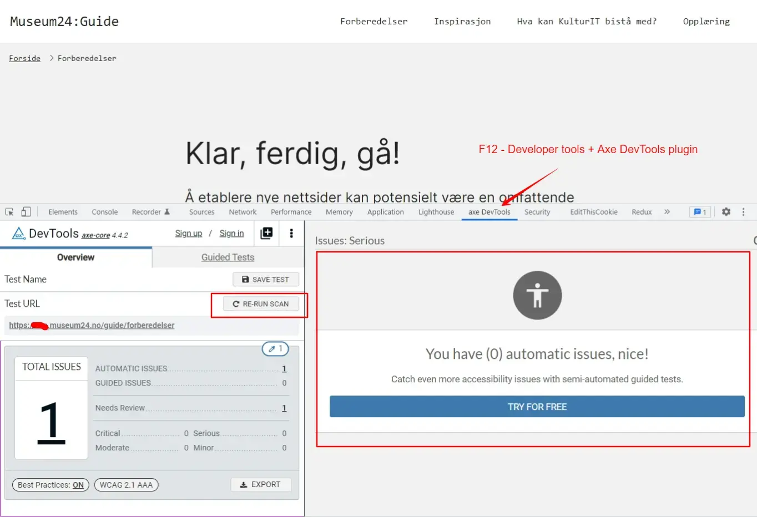The width and height of the screenshot is (757, 517).
Task: Click the Critical severity row label
Action: pos(108,434)
